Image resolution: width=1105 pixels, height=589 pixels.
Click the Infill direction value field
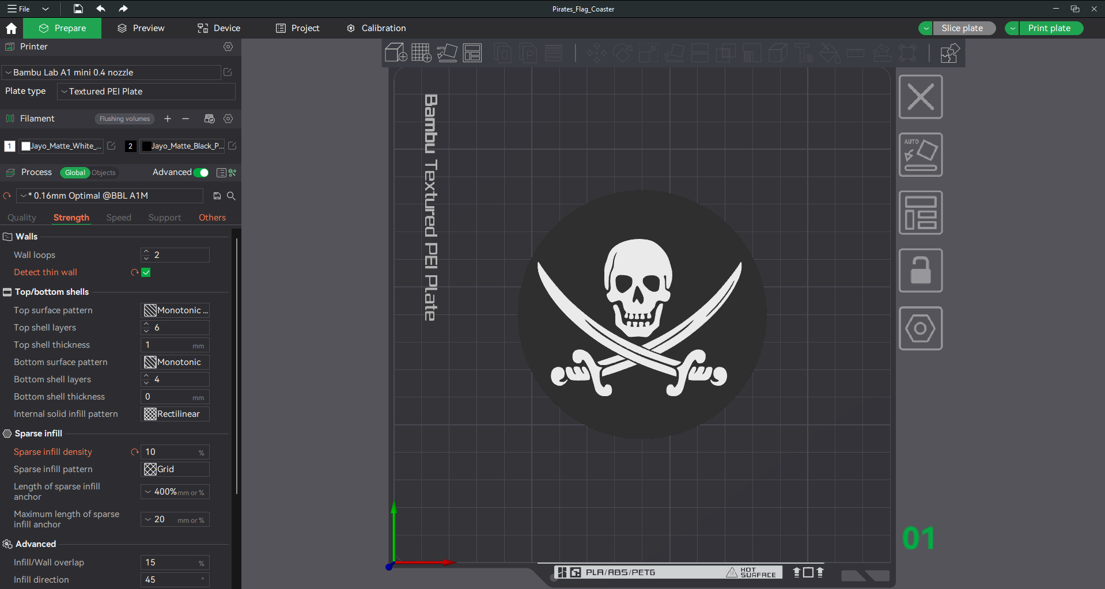tap(175, 580)
